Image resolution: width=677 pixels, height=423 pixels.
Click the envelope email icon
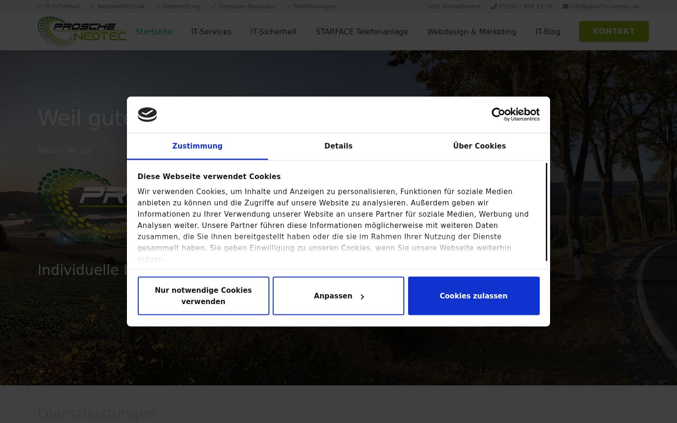point(566,7)
